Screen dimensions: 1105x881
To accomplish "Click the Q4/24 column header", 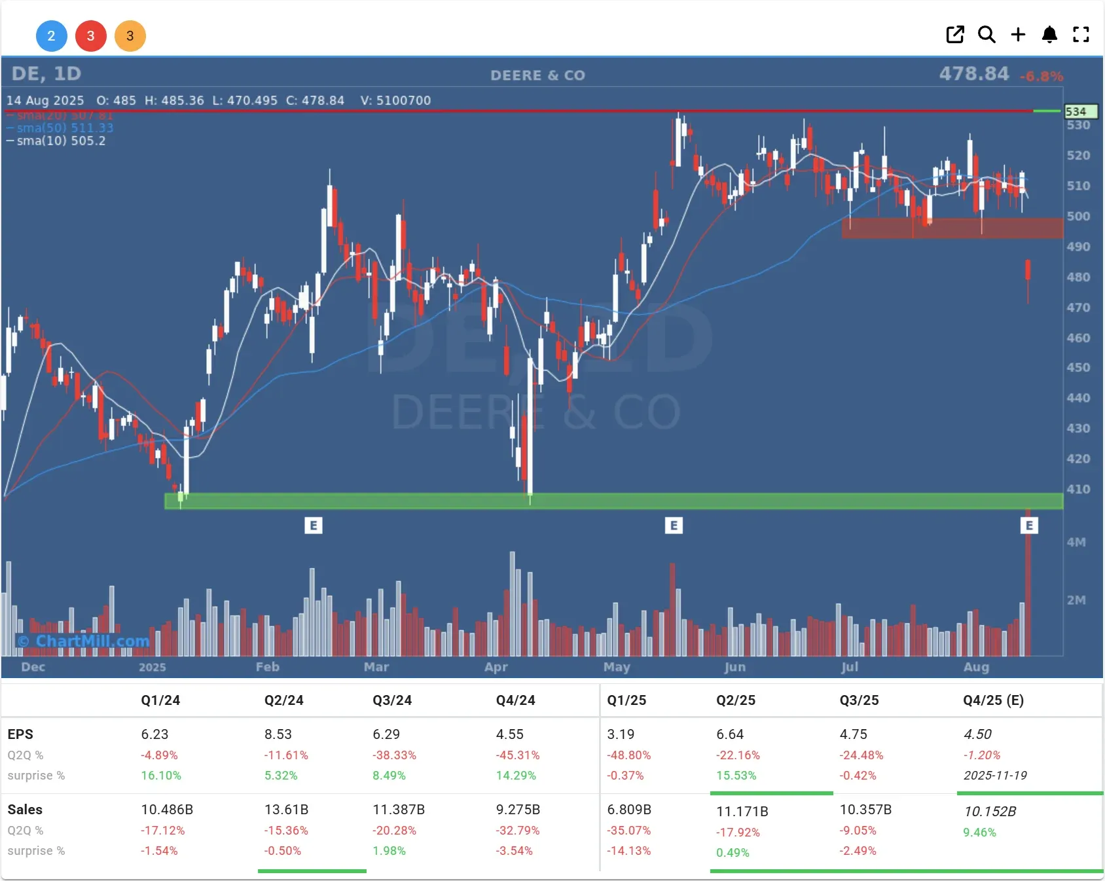I will click(516, 700).
